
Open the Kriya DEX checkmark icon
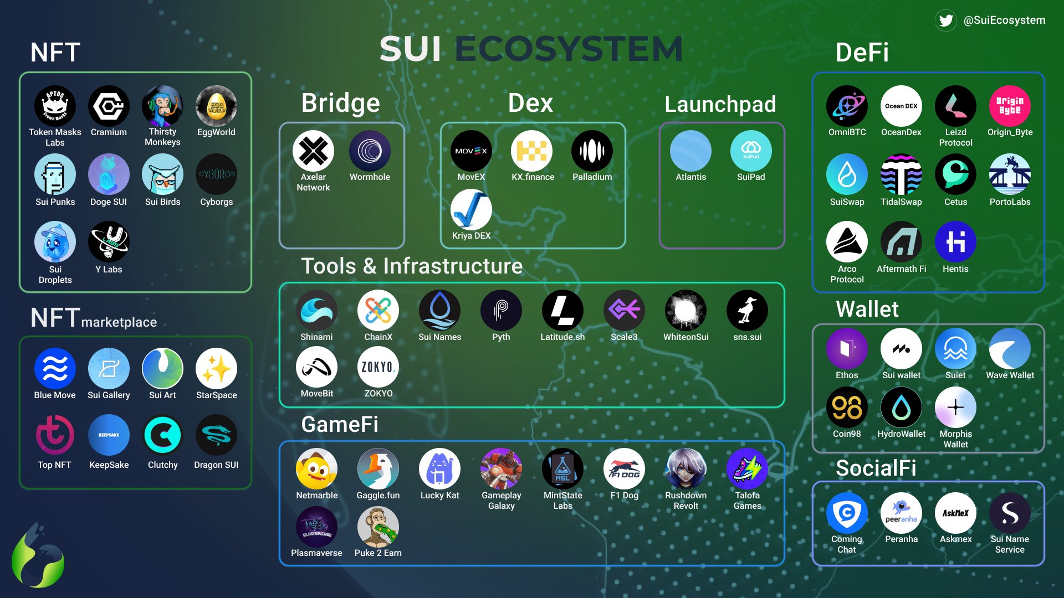click(471, 210)
